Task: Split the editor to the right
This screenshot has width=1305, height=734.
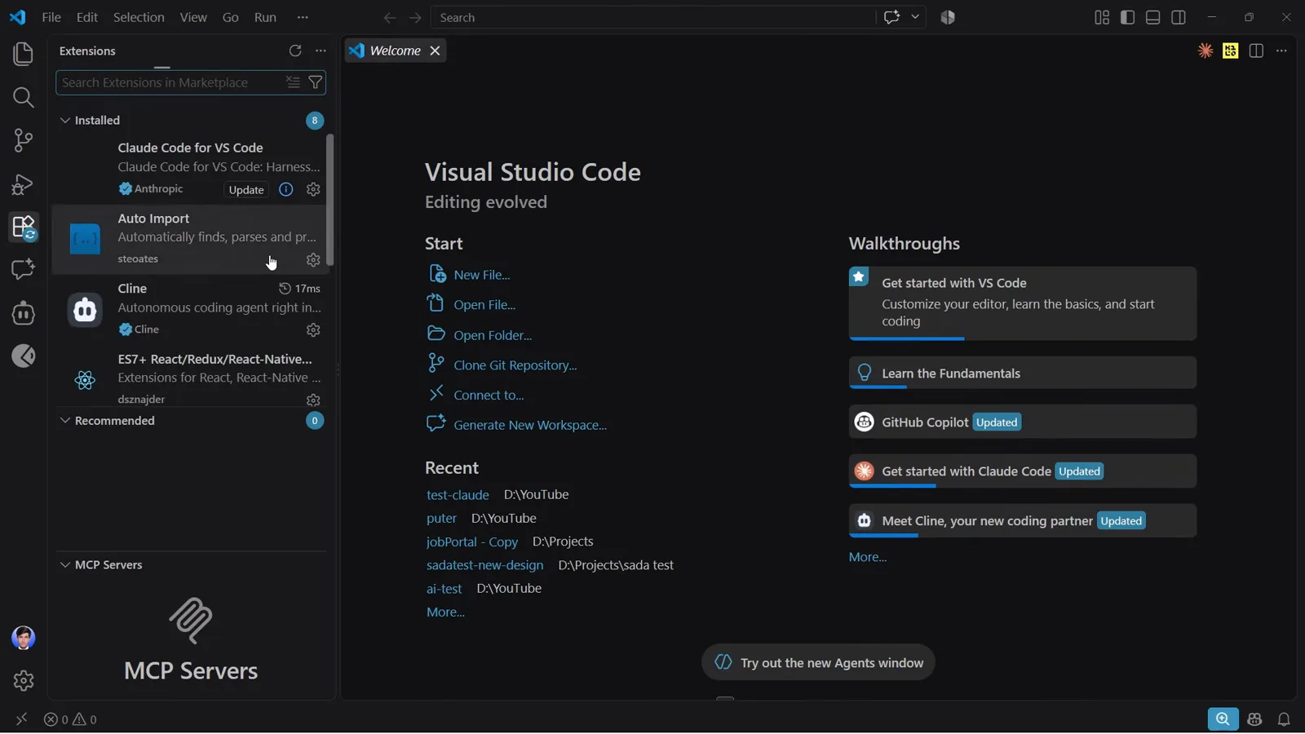Action: pyautogui.click(x=1256, y=51)
